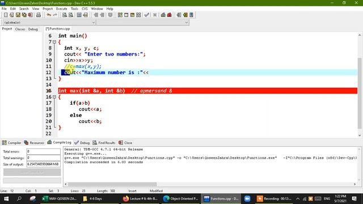This screenshot has height=204, width=363.
Task: Open the Project menu
Action: coord(48,9)
